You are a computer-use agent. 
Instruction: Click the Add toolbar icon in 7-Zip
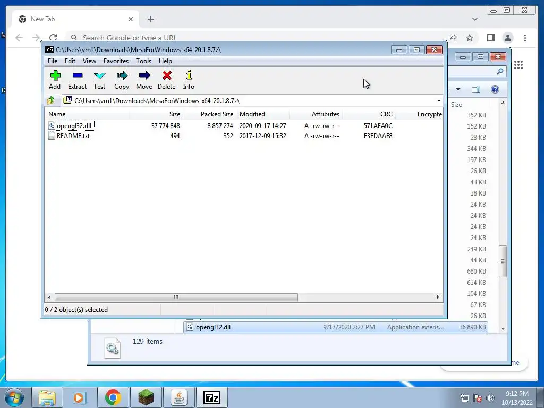point(55,80)
